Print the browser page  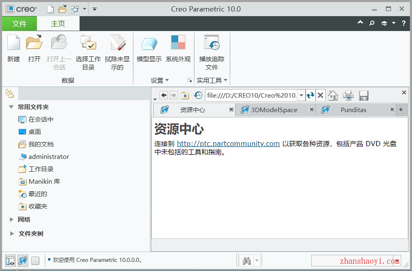coord(348,95)
